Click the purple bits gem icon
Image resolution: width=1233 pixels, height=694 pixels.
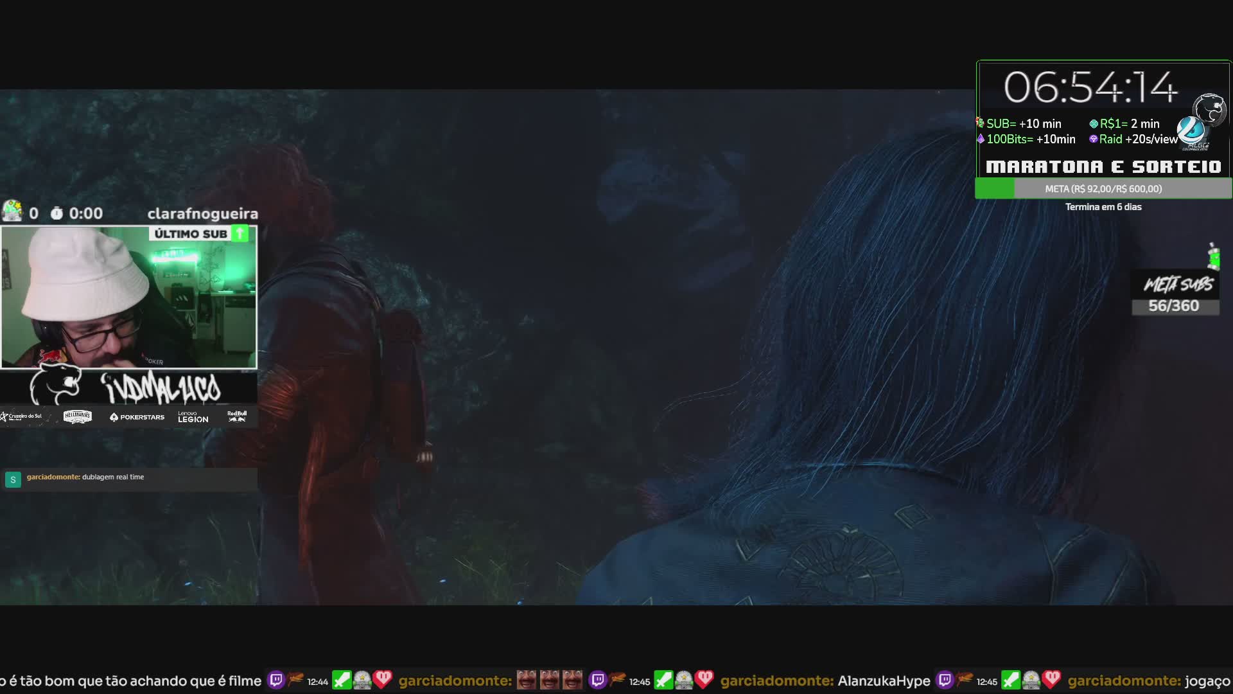pyautogui.click(x=981, y=139)
